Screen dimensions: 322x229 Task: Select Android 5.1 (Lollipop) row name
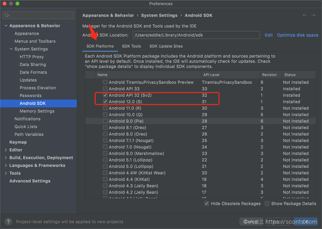[131, 160]
